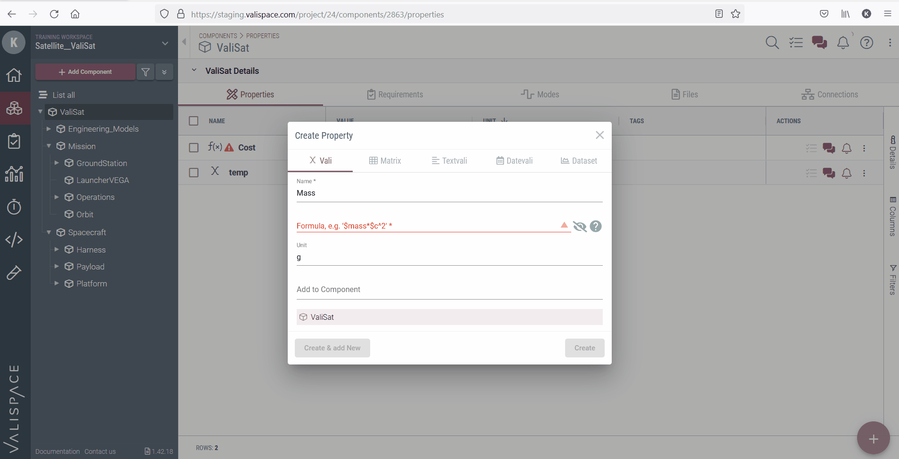
Task: Click Create & add New button
Action: click(332, 348)
